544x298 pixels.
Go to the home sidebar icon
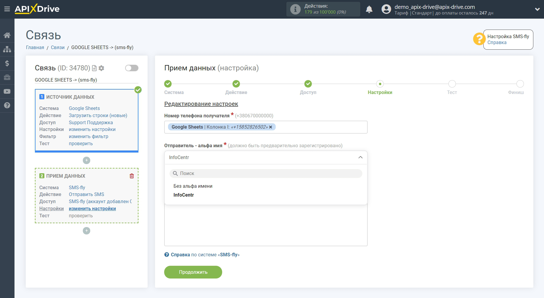(x=7, y=35)
